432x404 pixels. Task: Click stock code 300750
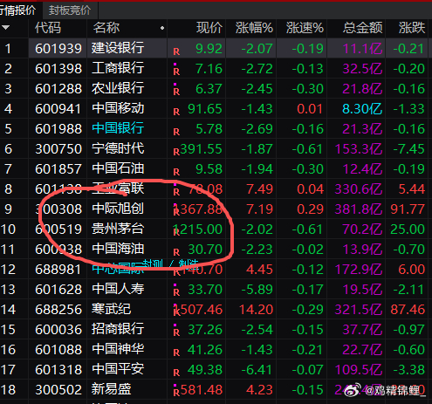(x=58, y=149)
